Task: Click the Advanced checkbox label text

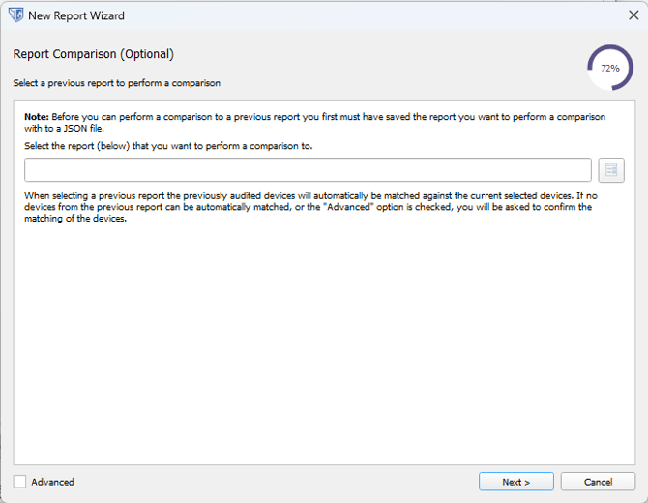Action: pyautogui.click(x=52, y=482)
